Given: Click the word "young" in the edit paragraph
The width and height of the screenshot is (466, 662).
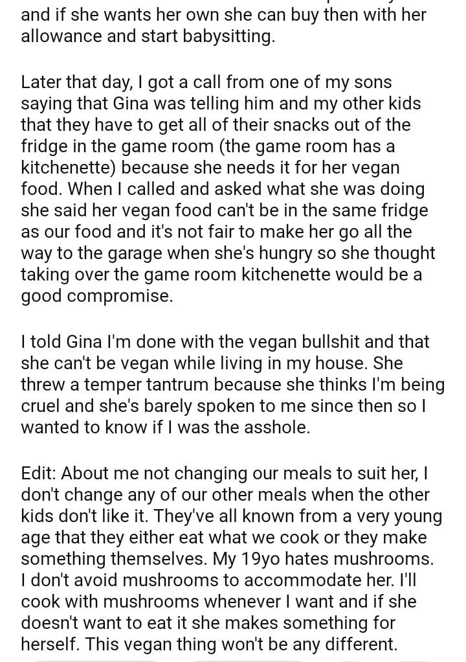Looking at the screenshot, I should 412,516.
